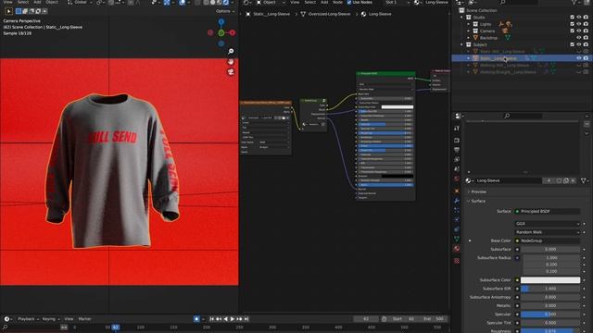The width and height of the screenshot is (593, 333).
Task: Toggle Use Nodes checkbox in the node editor
Action: pos(349,2)
